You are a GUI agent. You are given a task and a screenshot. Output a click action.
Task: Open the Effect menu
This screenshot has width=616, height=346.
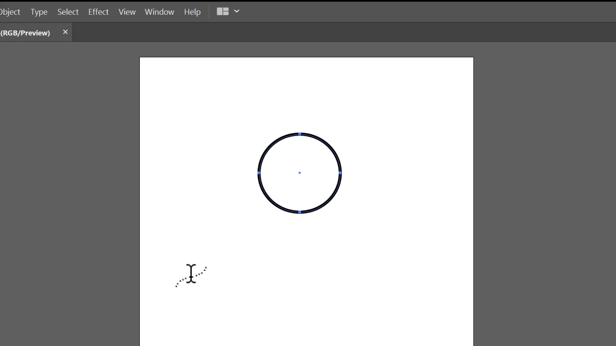pyautogui.click(x=98, y=12)
